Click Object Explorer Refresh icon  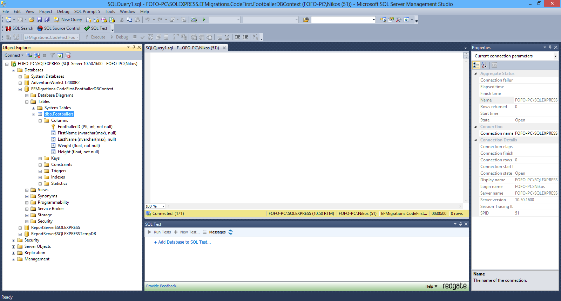(60, 55)
